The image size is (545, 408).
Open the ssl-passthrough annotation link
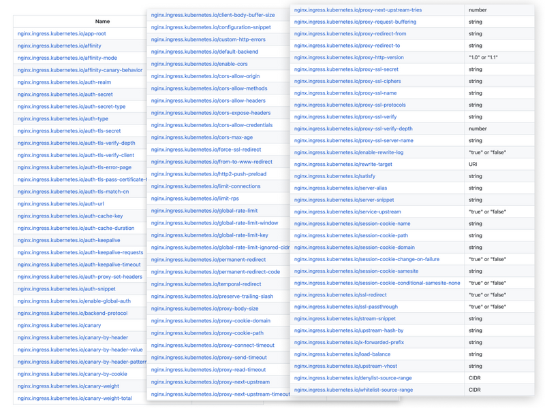click(x=345, y=307)
